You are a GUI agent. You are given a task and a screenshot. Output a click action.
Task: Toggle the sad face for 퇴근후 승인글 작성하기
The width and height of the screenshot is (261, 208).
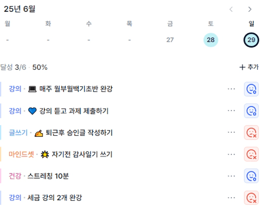point(251,132)
